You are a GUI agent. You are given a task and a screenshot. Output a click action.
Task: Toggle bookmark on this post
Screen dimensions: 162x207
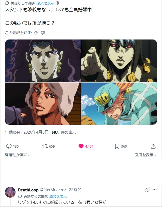[117, 146]
